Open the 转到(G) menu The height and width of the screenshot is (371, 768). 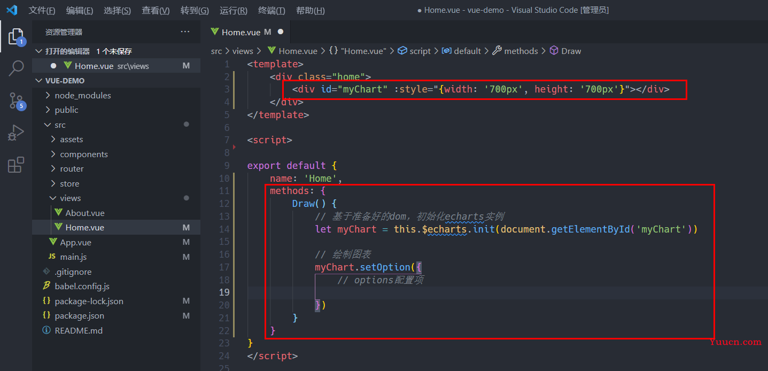195,11
